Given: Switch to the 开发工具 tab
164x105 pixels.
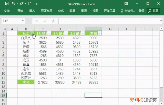Looking at the screenshot, I should coord(109,11).
